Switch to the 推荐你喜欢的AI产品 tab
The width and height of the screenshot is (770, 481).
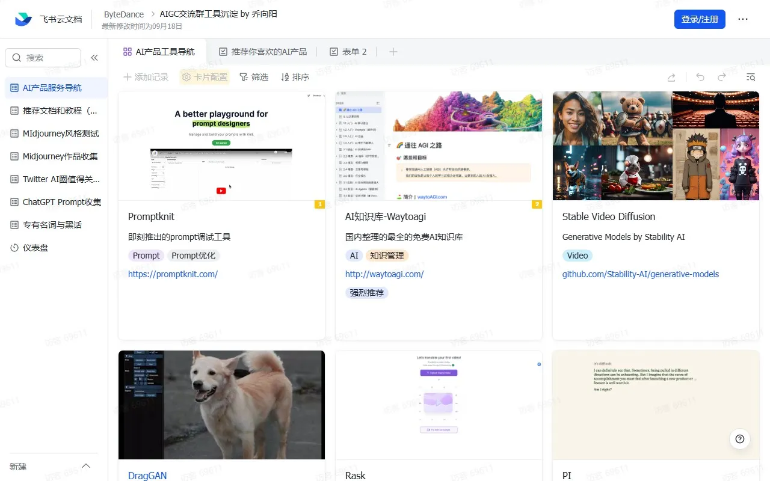pyautogui.click(x=263, y=51)
